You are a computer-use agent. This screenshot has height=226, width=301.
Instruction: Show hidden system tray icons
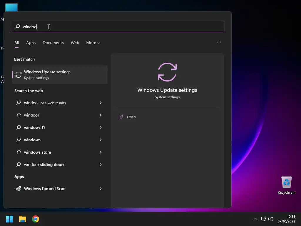[255, 219]
